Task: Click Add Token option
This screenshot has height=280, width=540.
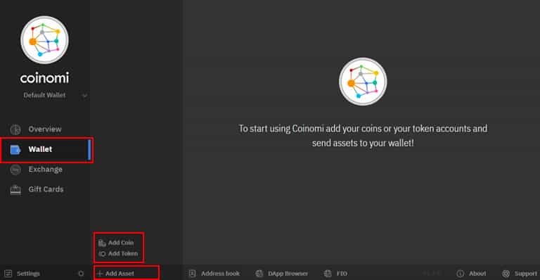Action: click(118, 254)
